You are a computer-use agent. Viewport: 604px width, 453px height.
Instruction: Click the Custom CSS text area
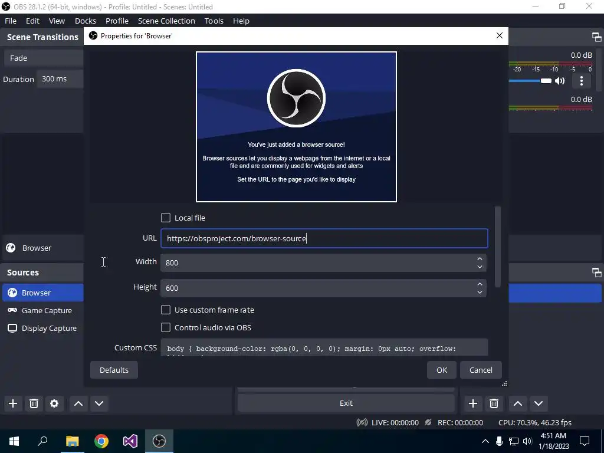point(324,347)
